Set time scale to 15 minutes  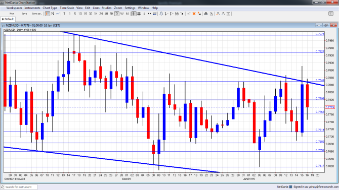click(85, 14)
